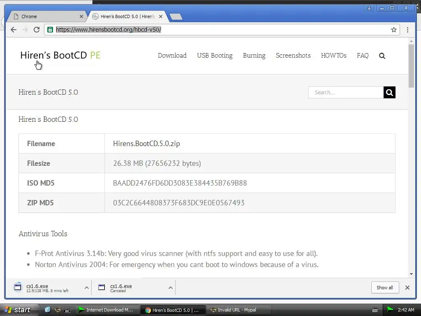Image resolution: width=421 pixels, height=316 pixels.
Task: Open a new tab with the tab button
Action: coord(176,16)
